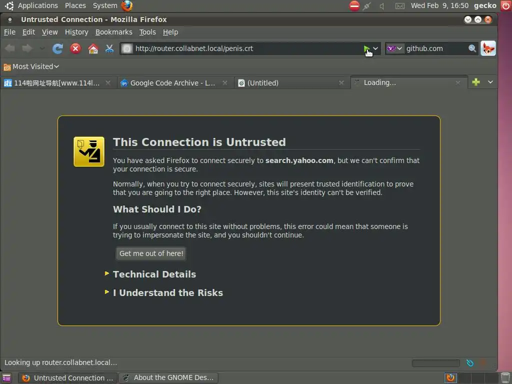Select Untrusted Connection taskbar window button
This screenshot has height=384, width=512.
click(x=67, y=378)
